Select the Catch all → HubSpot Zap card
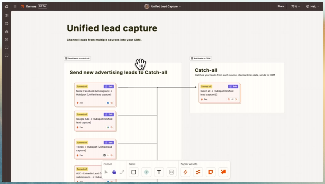 pos(219,93)
